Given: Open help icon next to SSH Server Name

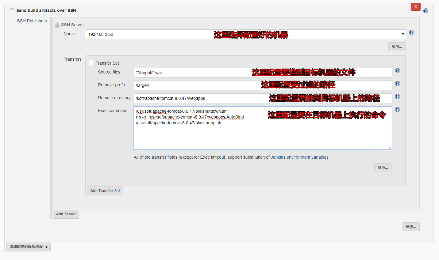Looking at the screenshot, I should [x=412, y=32].
